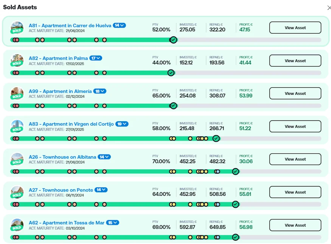The width and height of the screenshot is (331, 244).
Task: Expand the 15 badge on Tossa de Mar
Action: coord(113,223)
